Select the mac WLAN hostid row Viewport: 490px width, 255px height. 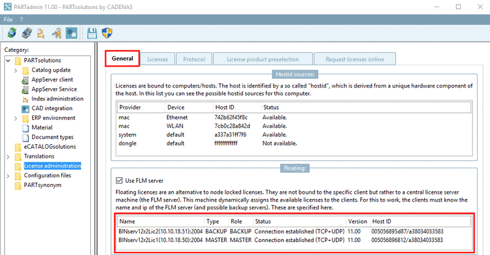294,126
